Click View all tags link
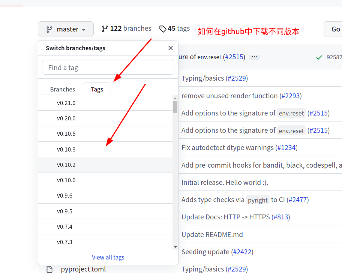This screenshot has width=342, height=273. click(x=108, y=257)
